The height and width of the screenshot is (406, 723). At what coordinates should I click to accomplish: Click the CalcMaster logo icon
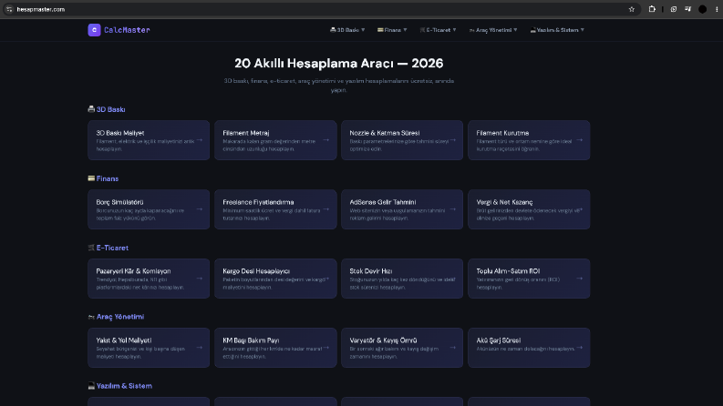point(94,30)
